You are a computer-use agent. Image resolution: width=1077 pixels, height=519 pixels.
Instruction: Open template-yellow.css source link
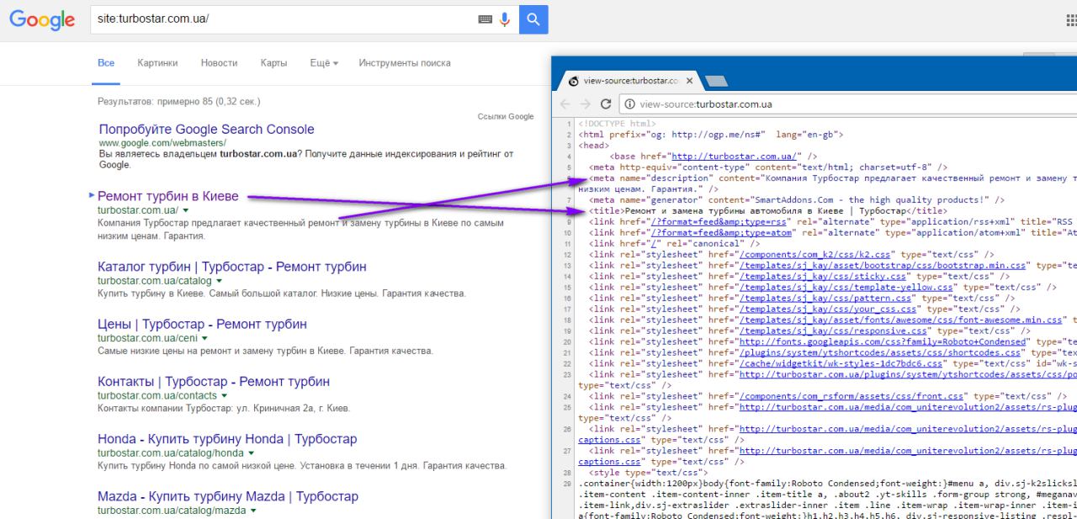pos(846,287)
